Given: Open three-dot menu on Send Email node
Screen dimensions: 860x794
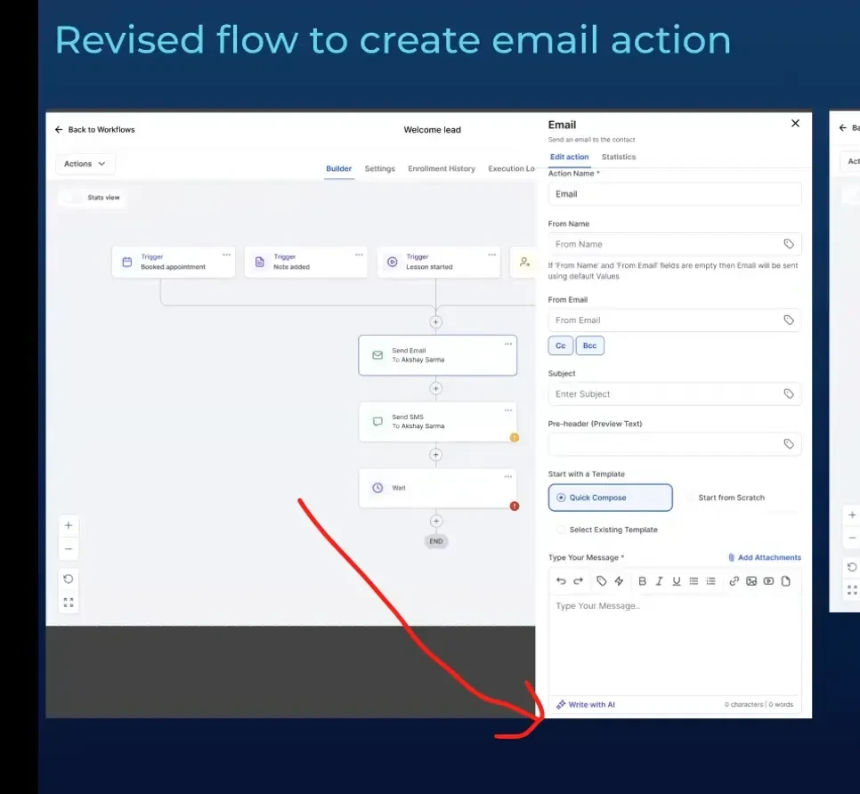Looking at the screenshot, I should (508, 344).
